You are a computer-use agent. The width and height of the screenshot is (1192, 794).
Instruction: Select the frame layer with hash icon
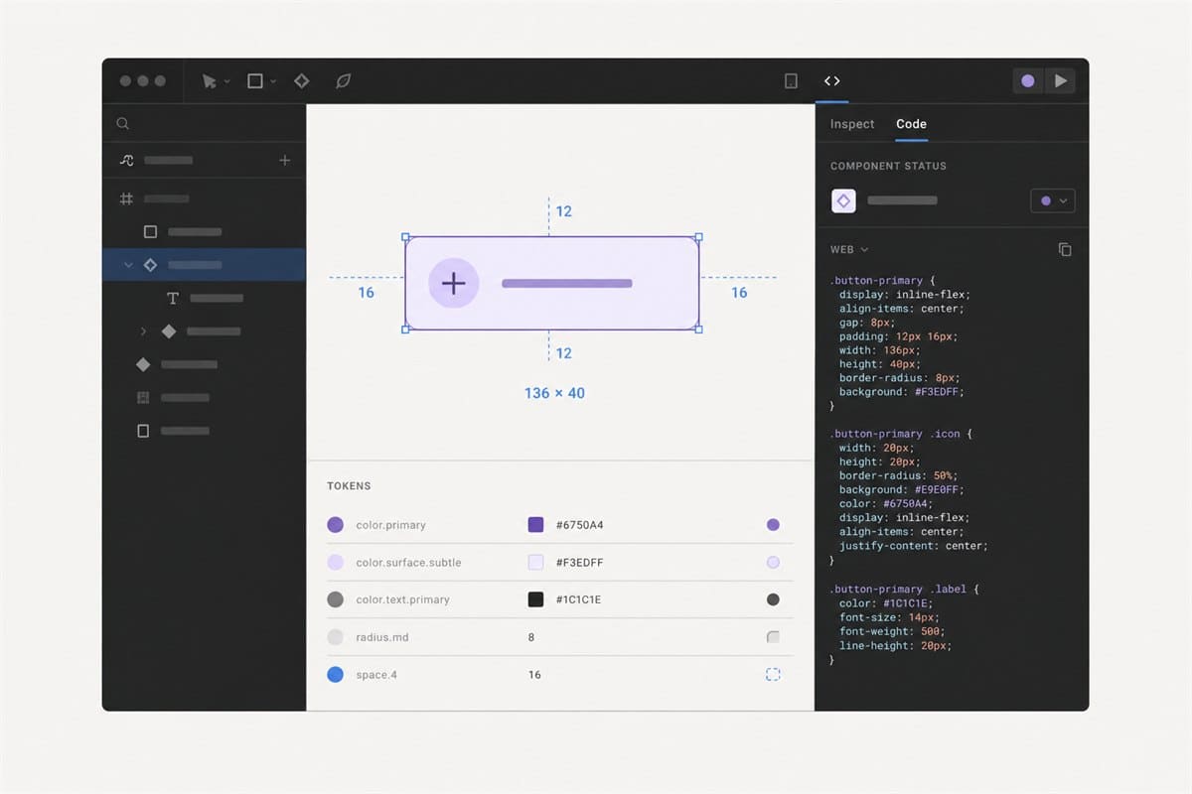tap(126, 198)
